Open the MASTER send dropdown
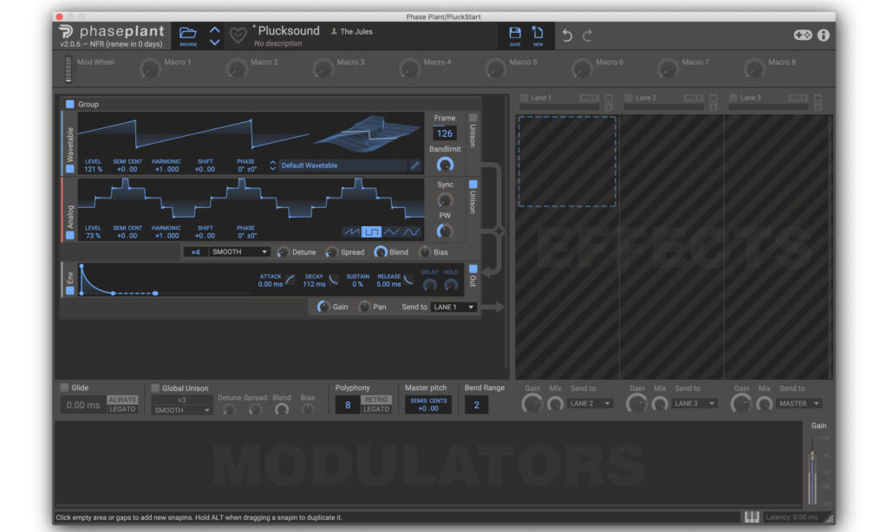The image size is (888, 532). pyautogui.click(x=799, y=404)
